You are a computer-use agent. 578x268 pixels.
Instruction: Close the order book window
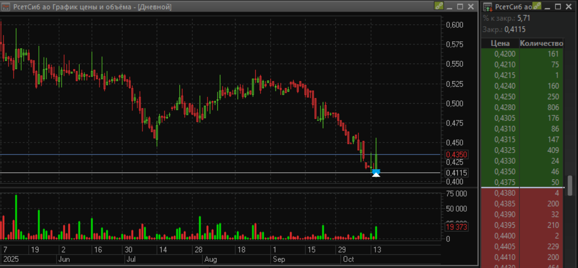point(570,7)
